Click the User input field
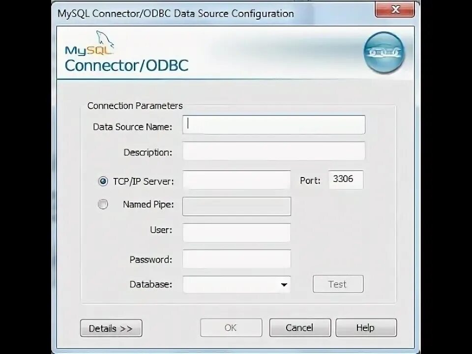This screenshot has height=354, width=472. pyautogui.click(x=236, y=233)
